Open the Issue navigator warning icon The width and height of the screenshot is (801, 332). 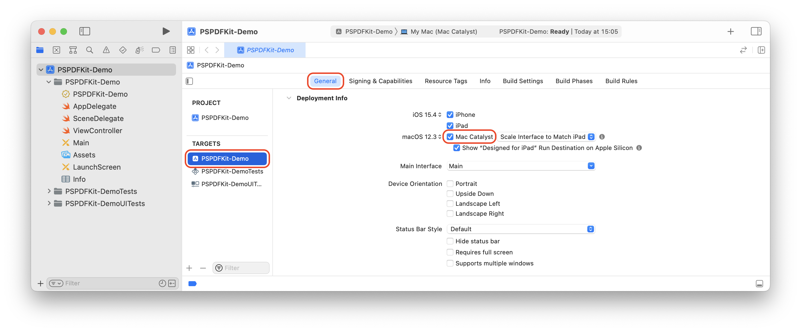click(x=106, y=50)
